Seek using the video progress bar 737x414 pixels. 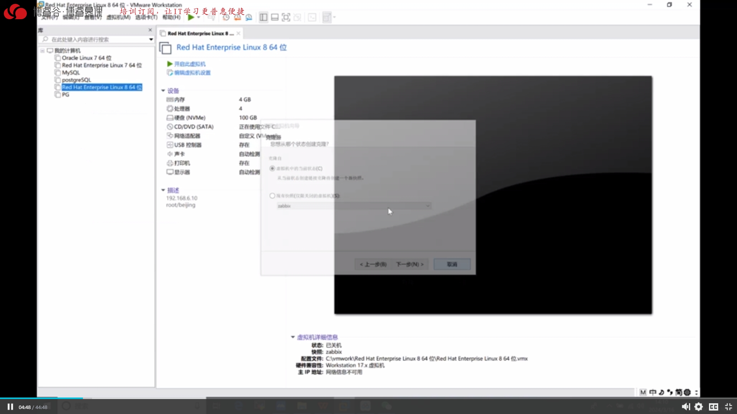tap(368, 398)
